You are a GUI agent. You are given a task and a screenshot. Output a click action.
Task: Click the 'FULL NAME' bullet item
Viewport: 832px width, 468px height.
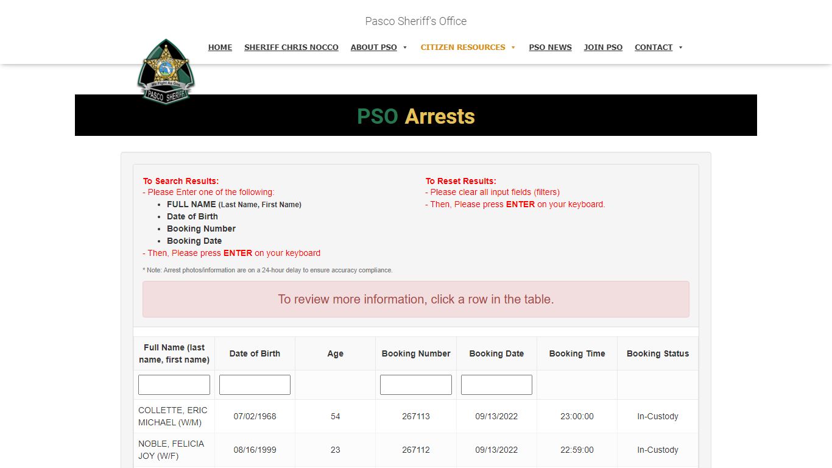click(234, 204)
